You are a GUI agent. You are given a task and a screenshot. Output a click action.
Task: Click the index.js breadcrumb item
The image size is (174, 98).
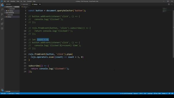[x=25, y=7]
